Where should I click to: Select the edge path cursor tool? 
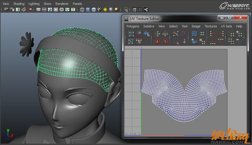pos(139,42)
